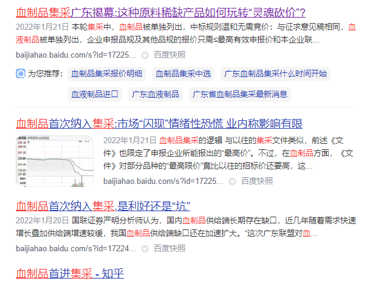
Task: Click the stock chart thumbnail image
Action: point(55,161)
